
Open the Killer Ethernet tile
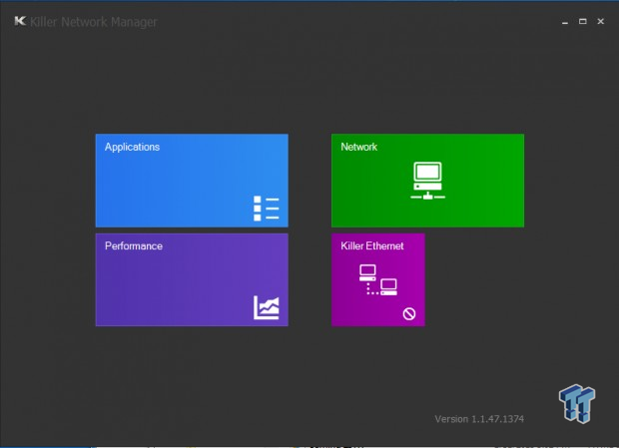click(378, 279)
